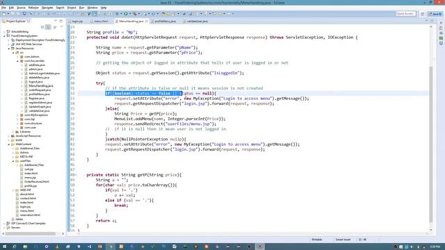Collapse All in Project Explorer toolbar

pos(42,27)
